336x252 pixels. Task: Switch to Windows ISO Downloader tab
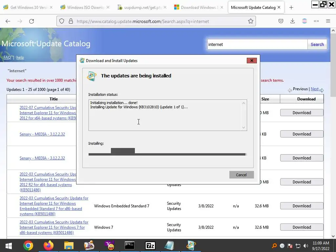[85, 7]
